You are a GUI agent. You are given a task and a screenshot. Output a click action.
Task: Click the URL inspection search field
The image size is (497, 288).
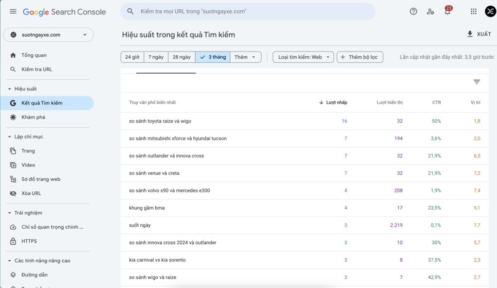point(248,12)
